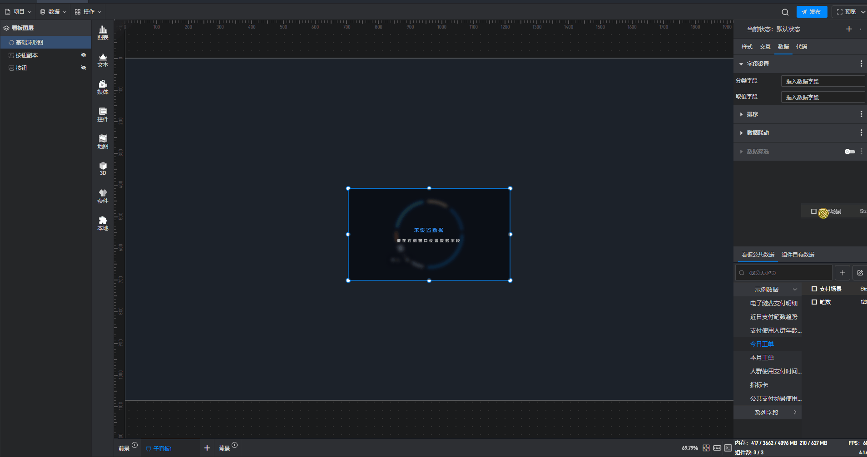Toggle the 数据筛选 switch
Screen dimensions: 867x457
[x=849, y=152]
